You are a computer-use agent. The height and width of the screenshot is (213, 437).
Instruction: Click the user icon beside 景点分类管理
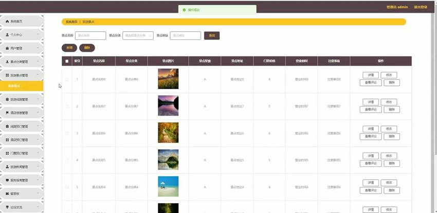[7, 62]
